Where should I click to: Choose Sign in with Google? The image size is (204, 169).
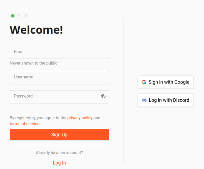[165, 82]
